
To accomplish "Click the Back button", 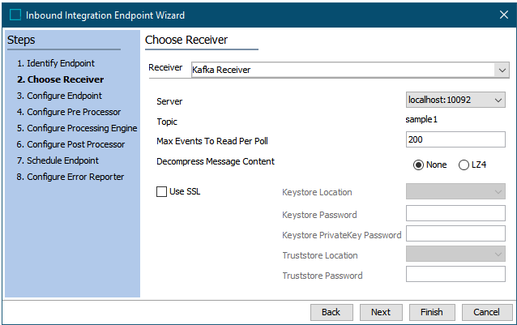I will pyautogui.click(x=331, y=312).
